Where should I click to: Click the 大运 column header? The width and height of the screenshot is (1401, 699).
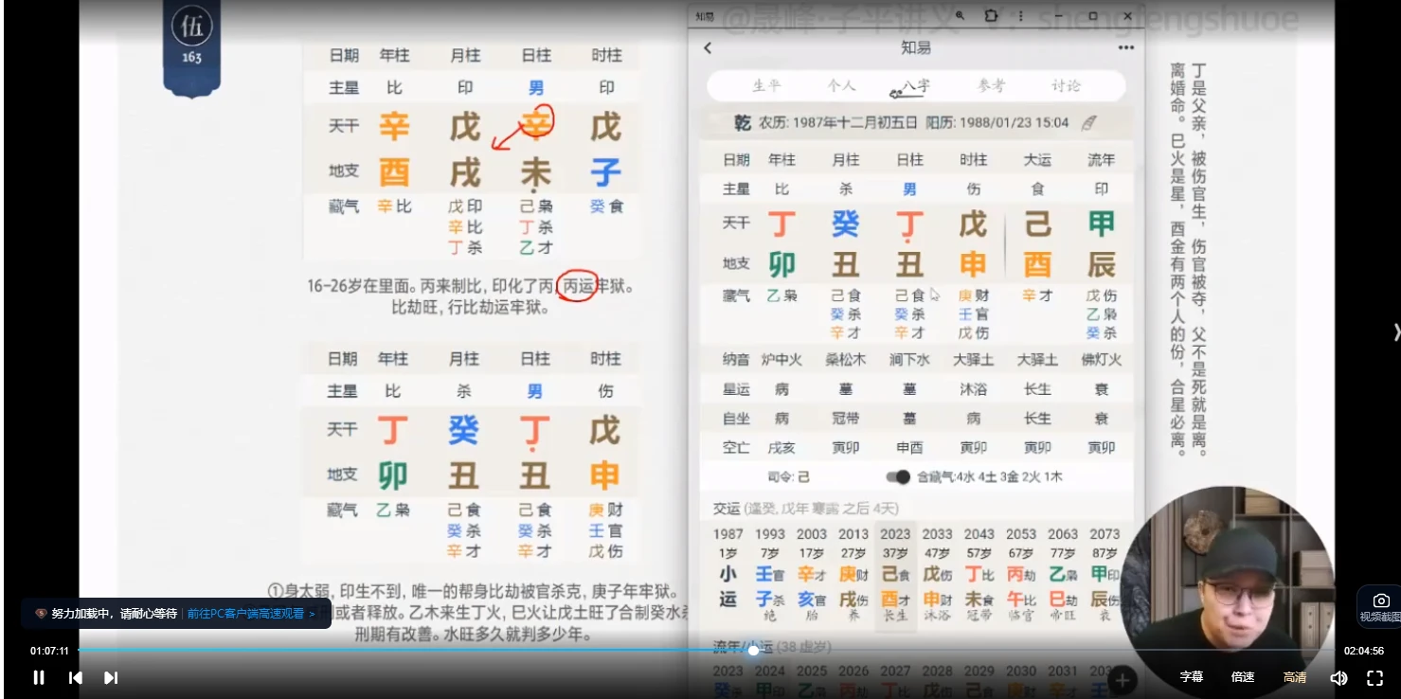[1037, 160]
